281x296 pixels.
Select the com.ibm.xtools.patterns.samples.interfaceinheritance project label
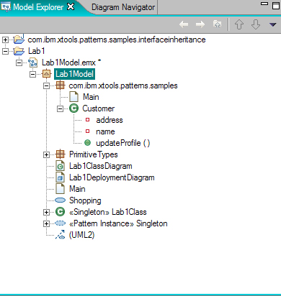[117, 40]
